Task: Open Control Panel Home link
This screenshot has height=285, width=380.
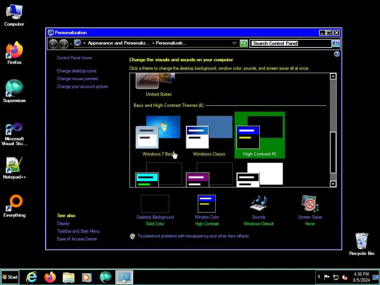Action: tap(74, 58)
